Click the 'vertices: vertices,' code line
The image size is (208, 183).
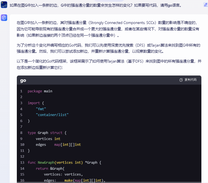tap(63, 174)
